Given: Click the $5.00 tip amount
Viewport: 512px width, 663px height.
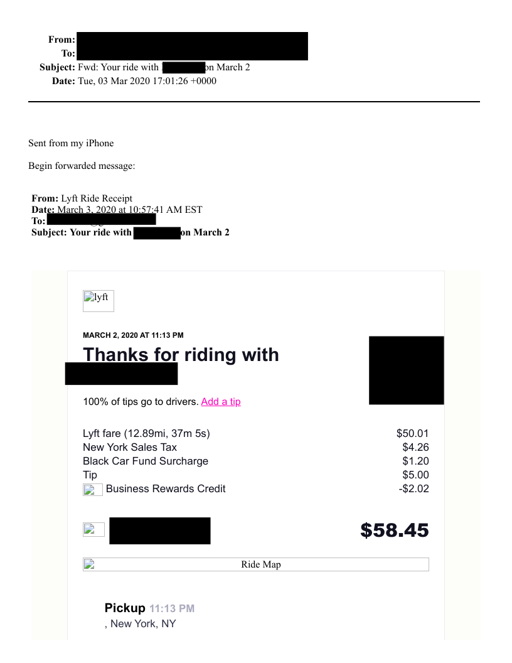Looking at the screenshot, I should (415, 475).
